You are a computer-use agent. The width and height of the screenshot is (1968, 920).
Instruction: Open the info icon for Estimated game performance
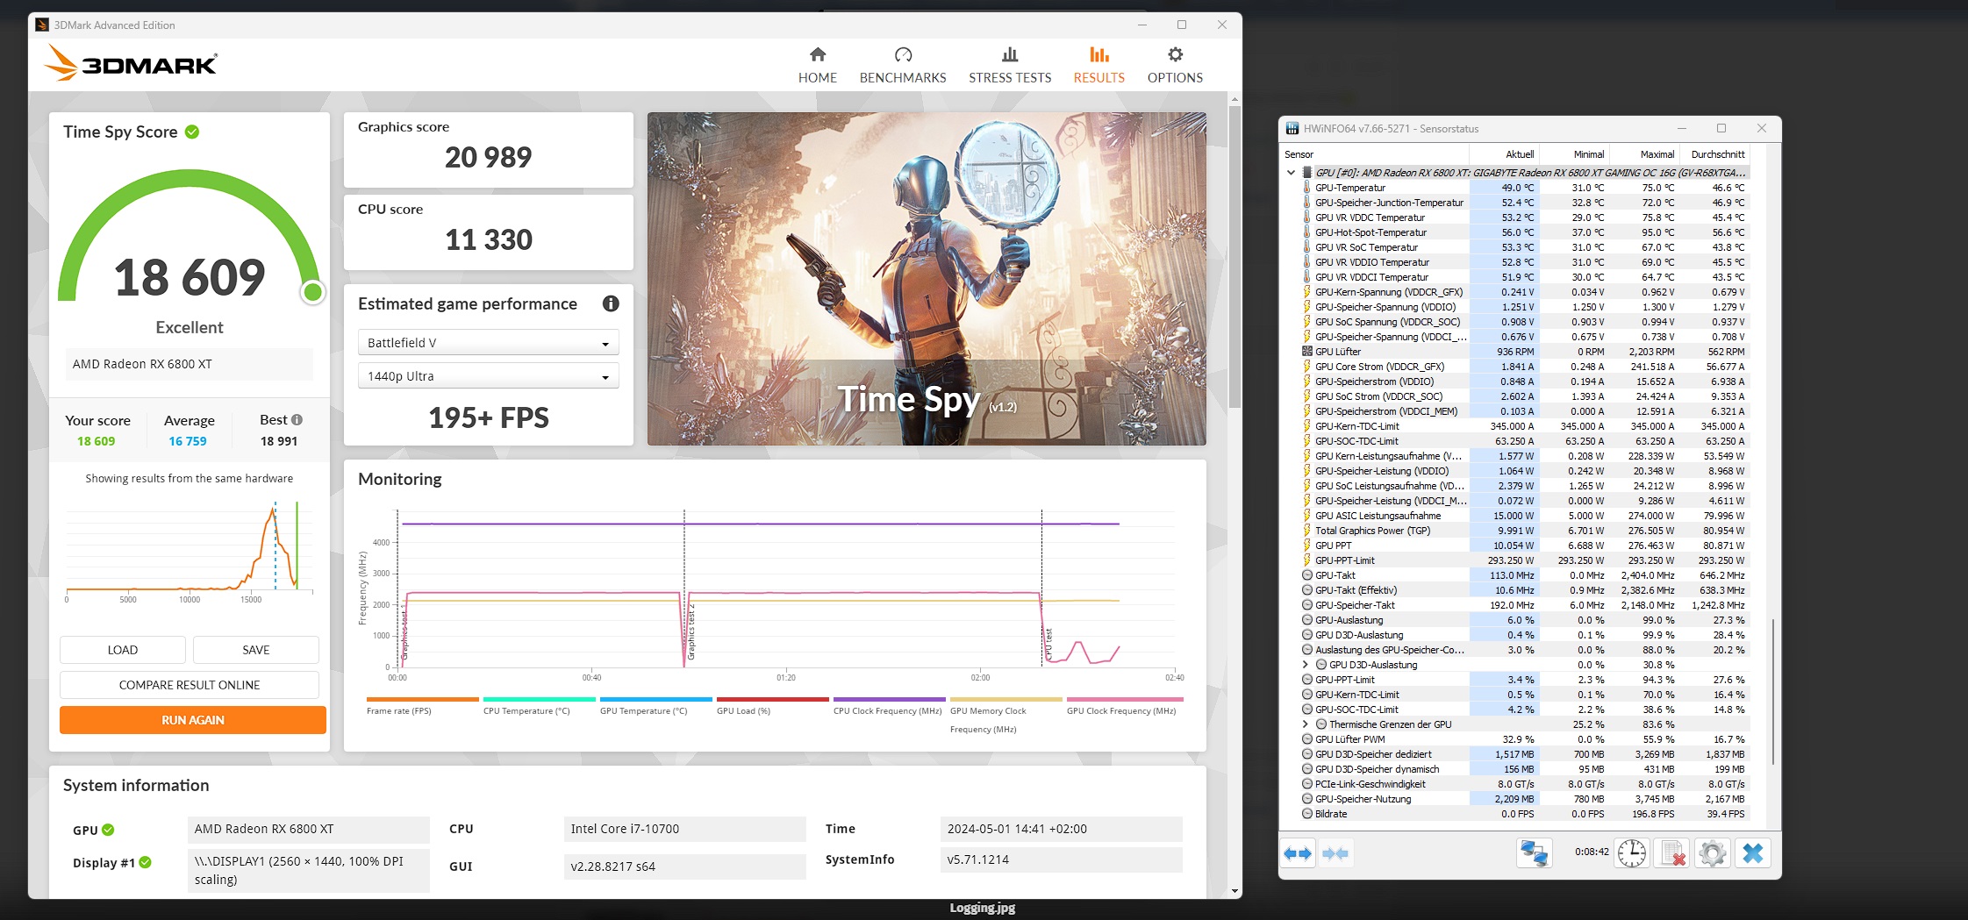pos(611,303)
